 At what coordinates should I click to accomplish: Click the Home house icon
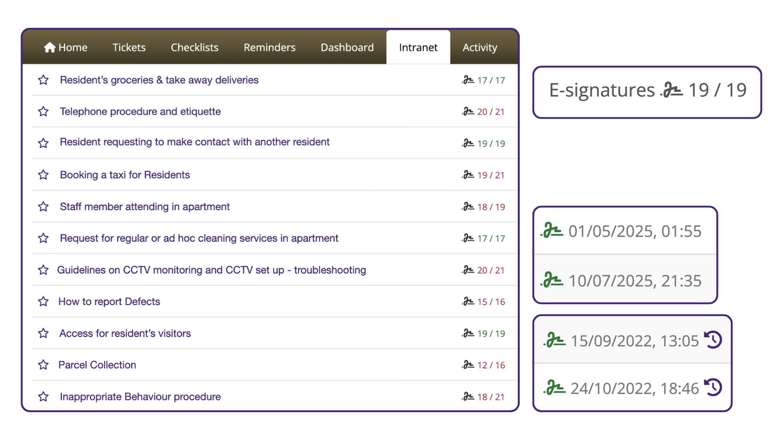click(x=49, y=47)
